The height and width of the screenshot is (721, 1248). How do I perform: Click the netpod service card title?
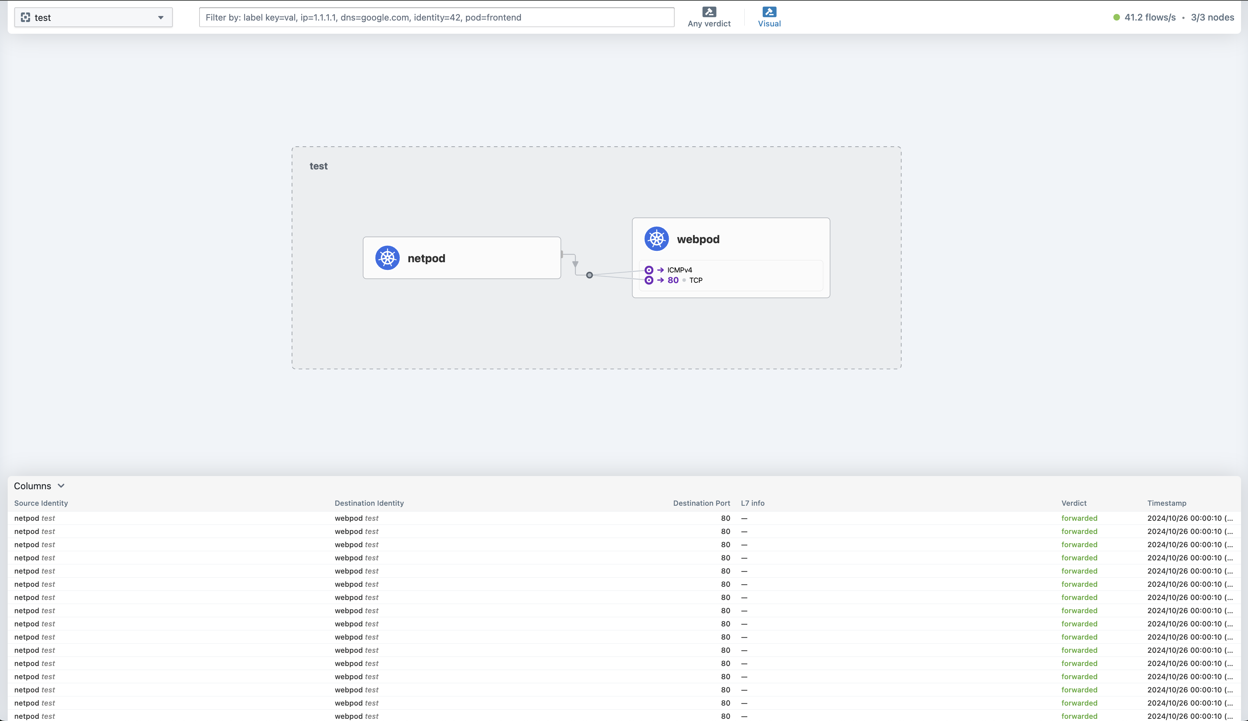click(x=426, y=259)
